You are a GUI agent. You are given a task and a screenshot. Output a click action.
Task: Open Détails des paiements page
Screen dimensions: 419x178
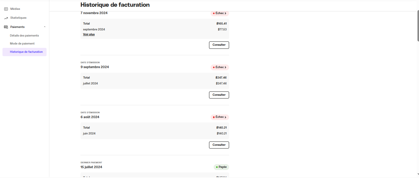pyautogui.click(x=24, y=36)
